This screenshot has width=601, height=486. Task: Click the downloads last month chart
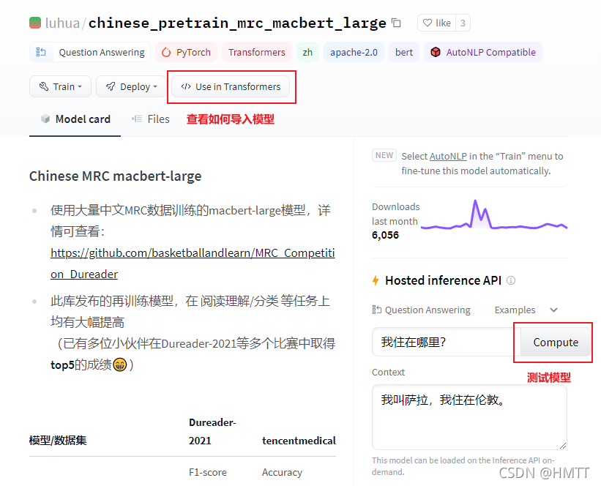494,215
